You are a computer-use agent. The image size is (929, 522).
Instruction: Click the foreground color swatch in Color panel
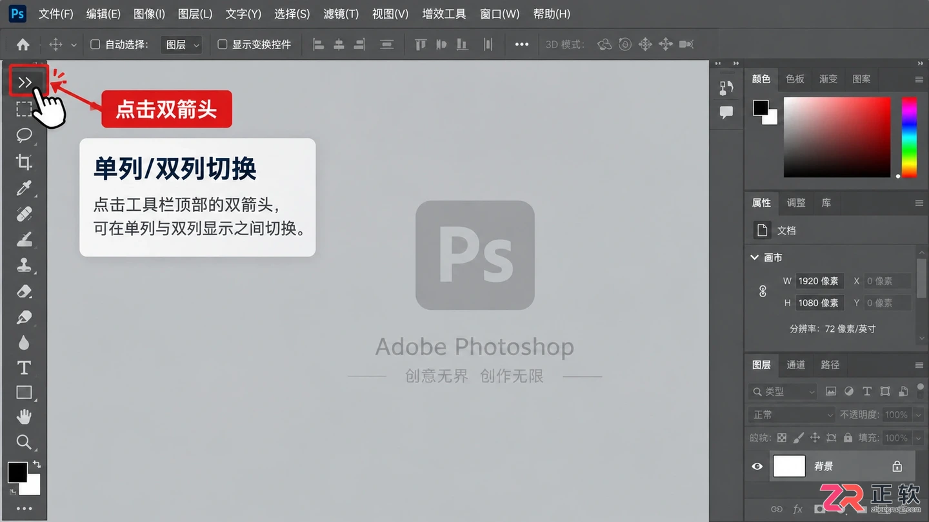pos(761,108)
